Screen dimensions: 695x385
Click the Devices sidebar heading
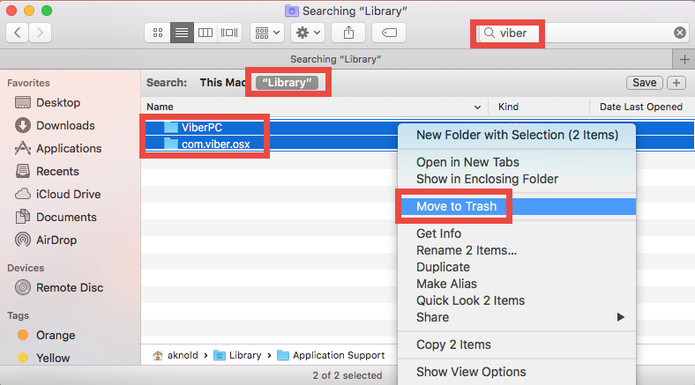(26, 268)
